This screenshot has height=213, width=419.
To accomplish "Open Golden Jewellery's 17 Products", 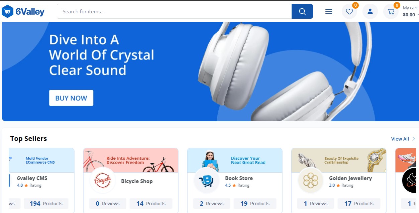I will click(359, 204).
